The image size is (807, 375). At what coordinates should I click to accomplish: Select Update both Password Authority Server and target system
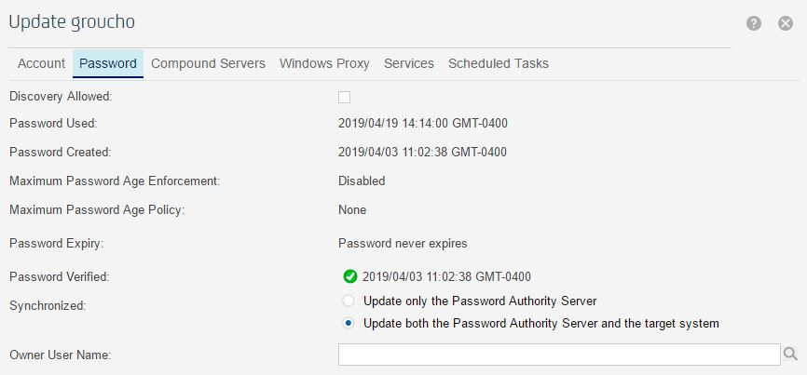pyautogui.click(x=349, y=324)
